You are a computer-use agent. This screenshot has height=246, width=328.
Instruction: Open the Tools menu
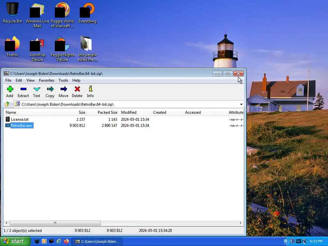click(63, 80)
